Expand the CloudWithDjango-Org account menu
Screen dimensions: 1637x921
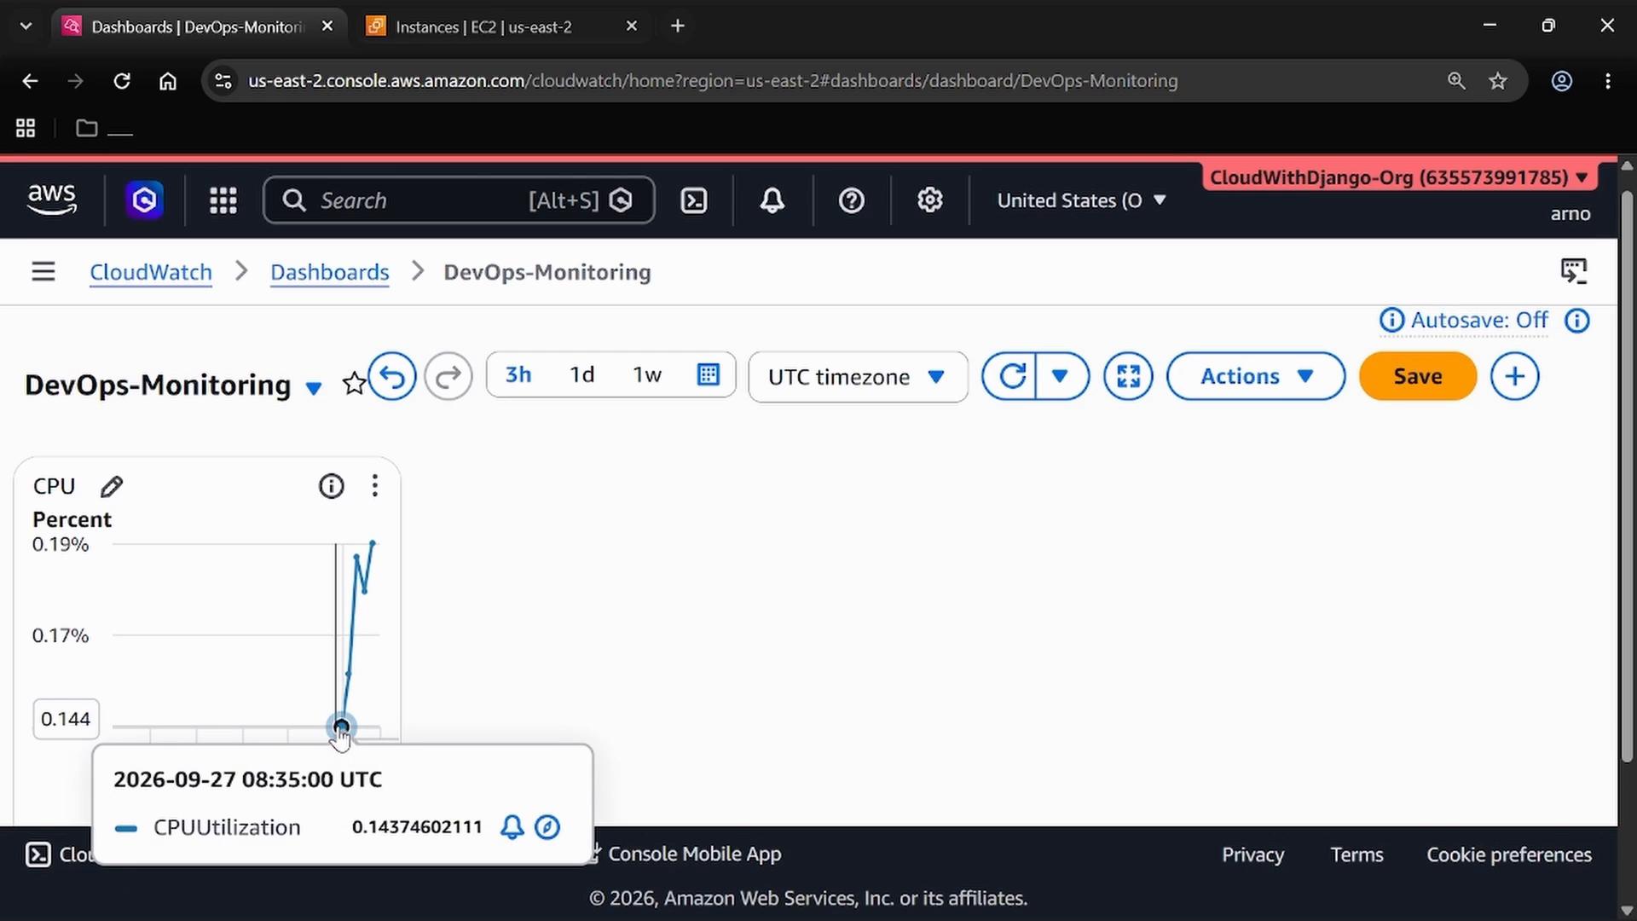pos(1398,177)
